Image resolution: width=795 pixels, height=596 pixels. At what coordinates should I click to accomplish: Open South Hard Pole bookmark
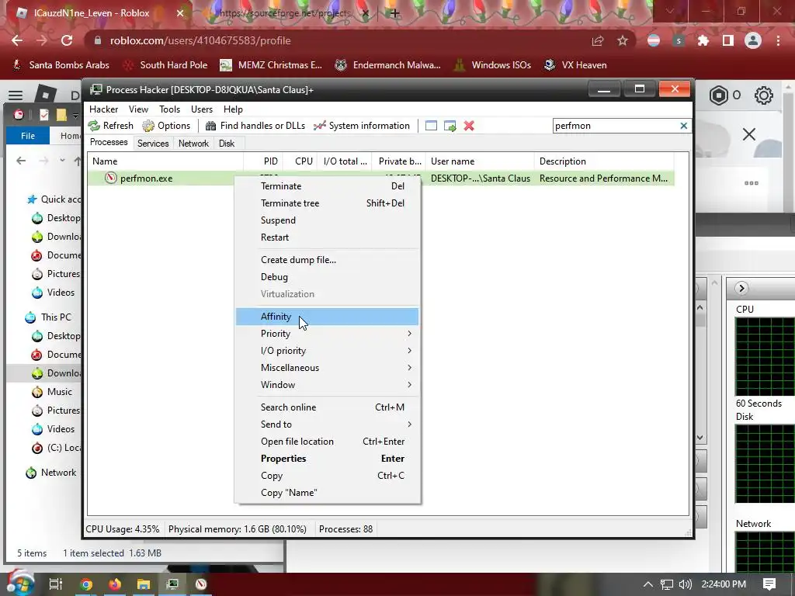(x=166, y=65)
